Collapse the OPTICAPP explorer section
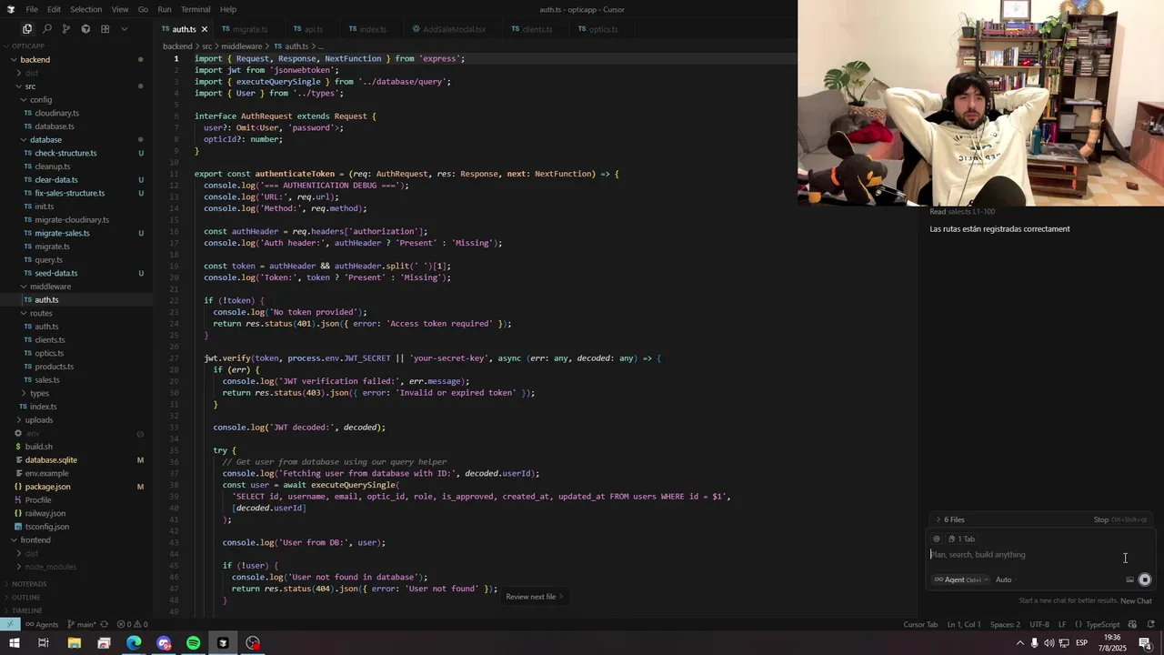 pyautogui.click(x=27, y=46)
